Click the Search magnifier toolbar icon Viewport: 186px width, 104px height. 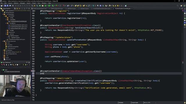[80, 6]
